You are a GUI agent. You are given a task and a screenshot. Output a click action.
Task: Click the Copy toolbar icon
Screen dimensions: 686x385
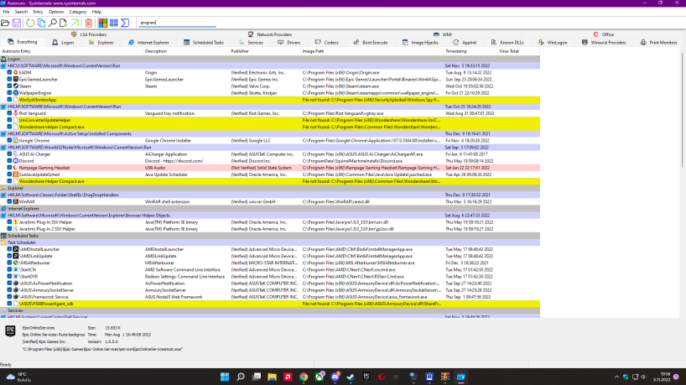42,23
